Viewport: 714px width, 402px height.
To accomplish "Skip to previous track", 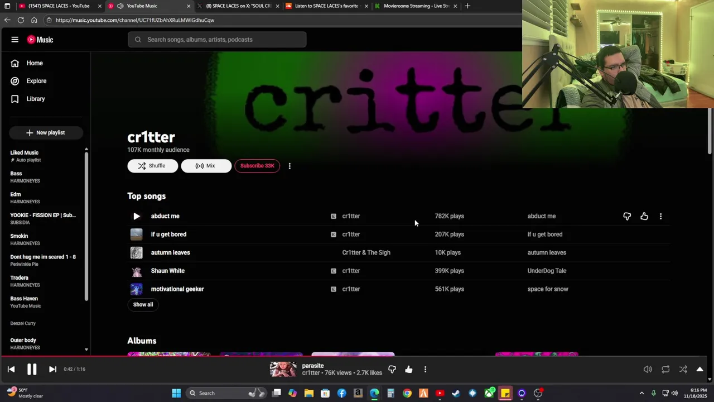I will (x=11, y=369).
